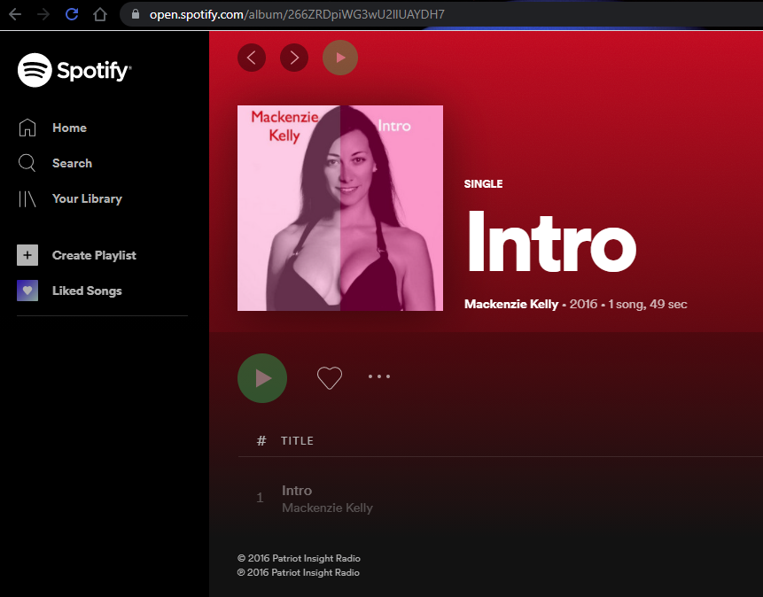Screen dimensions: 763x597
Task: Select the track Intro in the list
Action: click(x=296, y=490)
